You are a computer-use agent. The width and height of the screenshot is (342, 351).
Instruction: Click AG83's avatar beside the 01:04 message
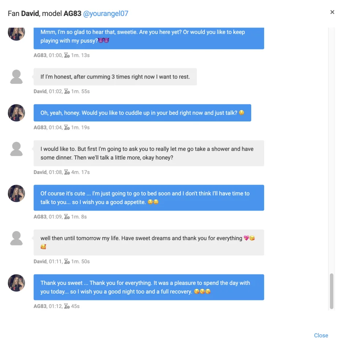tap(16, 113)
